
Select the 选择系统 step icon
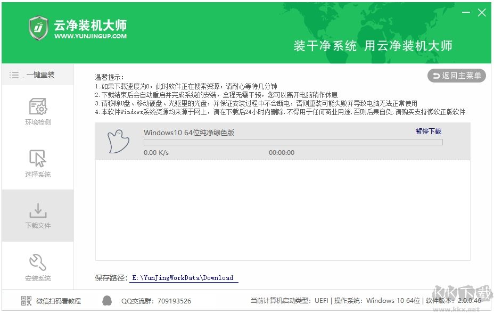[x=38, y=158]
